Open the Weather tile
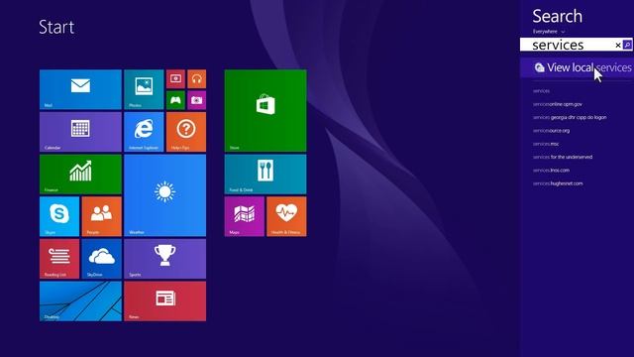The image size is (634, 357). [x=165, y=195]
